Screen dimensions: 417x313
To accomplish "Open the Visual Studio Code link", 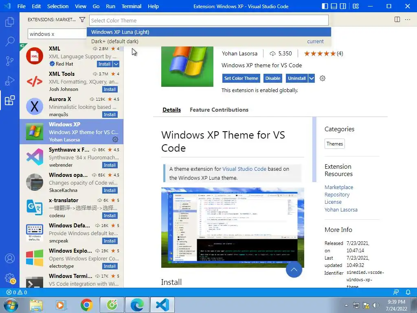I will [x=244, y=169].
